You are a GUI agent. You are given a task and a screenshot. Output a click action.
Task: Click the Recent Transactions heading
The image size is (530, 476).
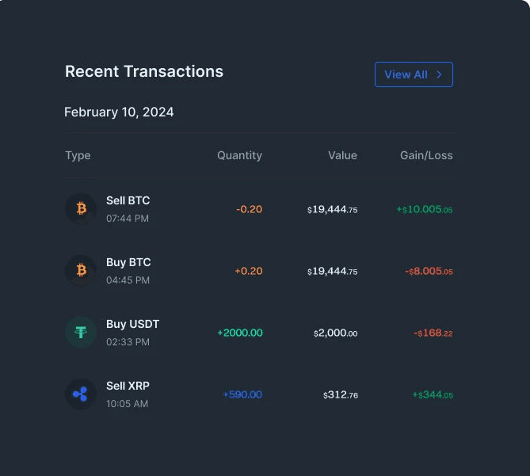click(144, 71)
